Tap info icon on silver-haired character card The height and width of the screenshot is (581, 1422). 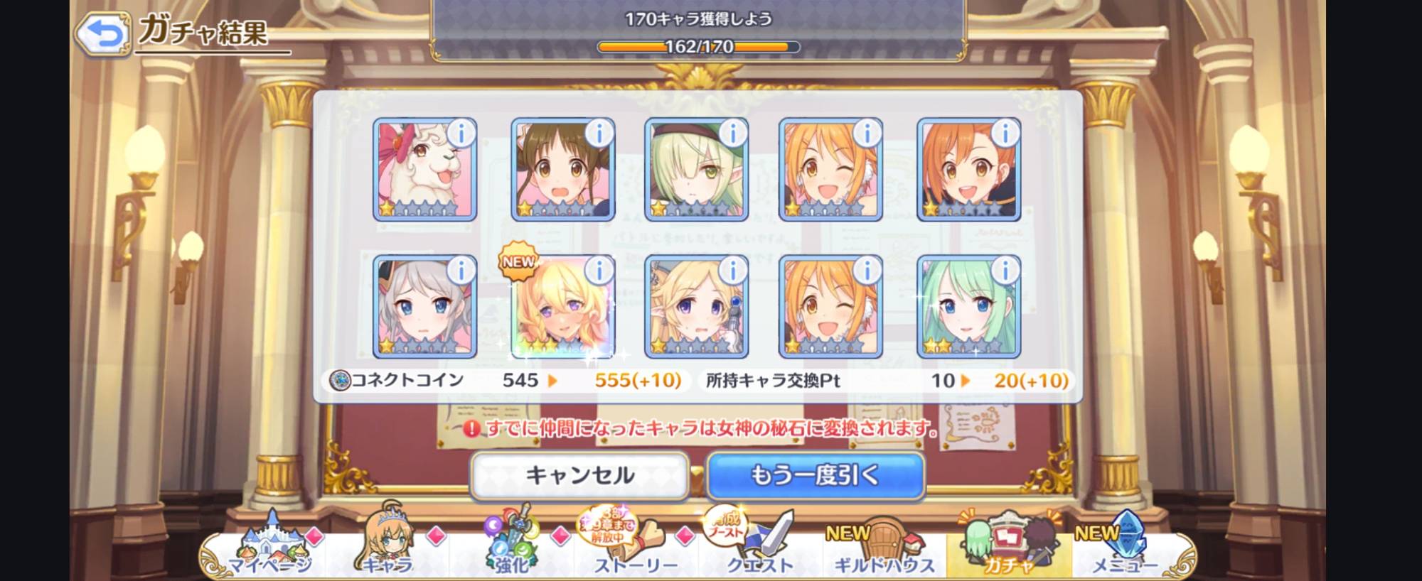pyautogui.click(x=461, y=270)
